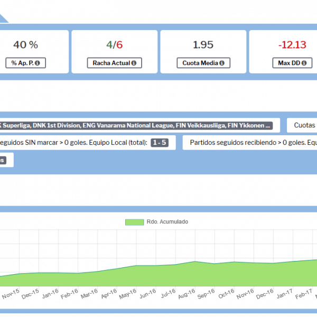Image resolution: width=317 pixels, height=317 pixels.
Task: Click the 40 % value
Action: pyautogui.click(x=26, y=45)
